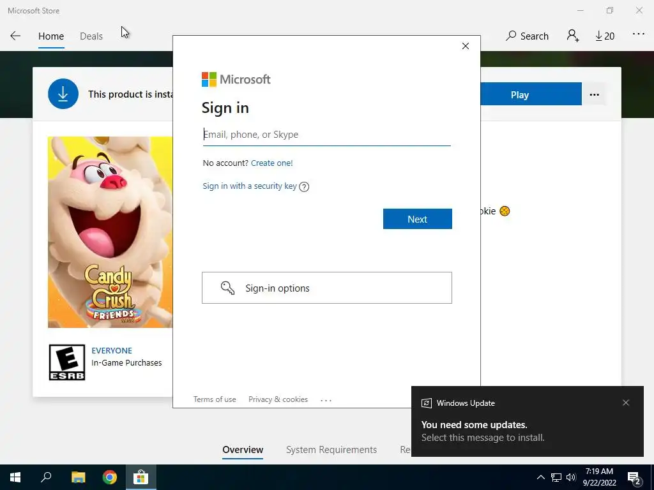Open the Action Center notifications icon
The width and height of the screenshot is (654, 490).
(x=634, y=478)
